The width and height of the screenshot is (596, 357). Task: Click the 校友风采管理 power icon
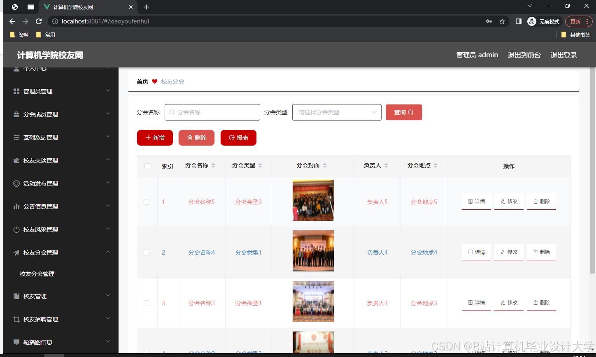(16, 229)
